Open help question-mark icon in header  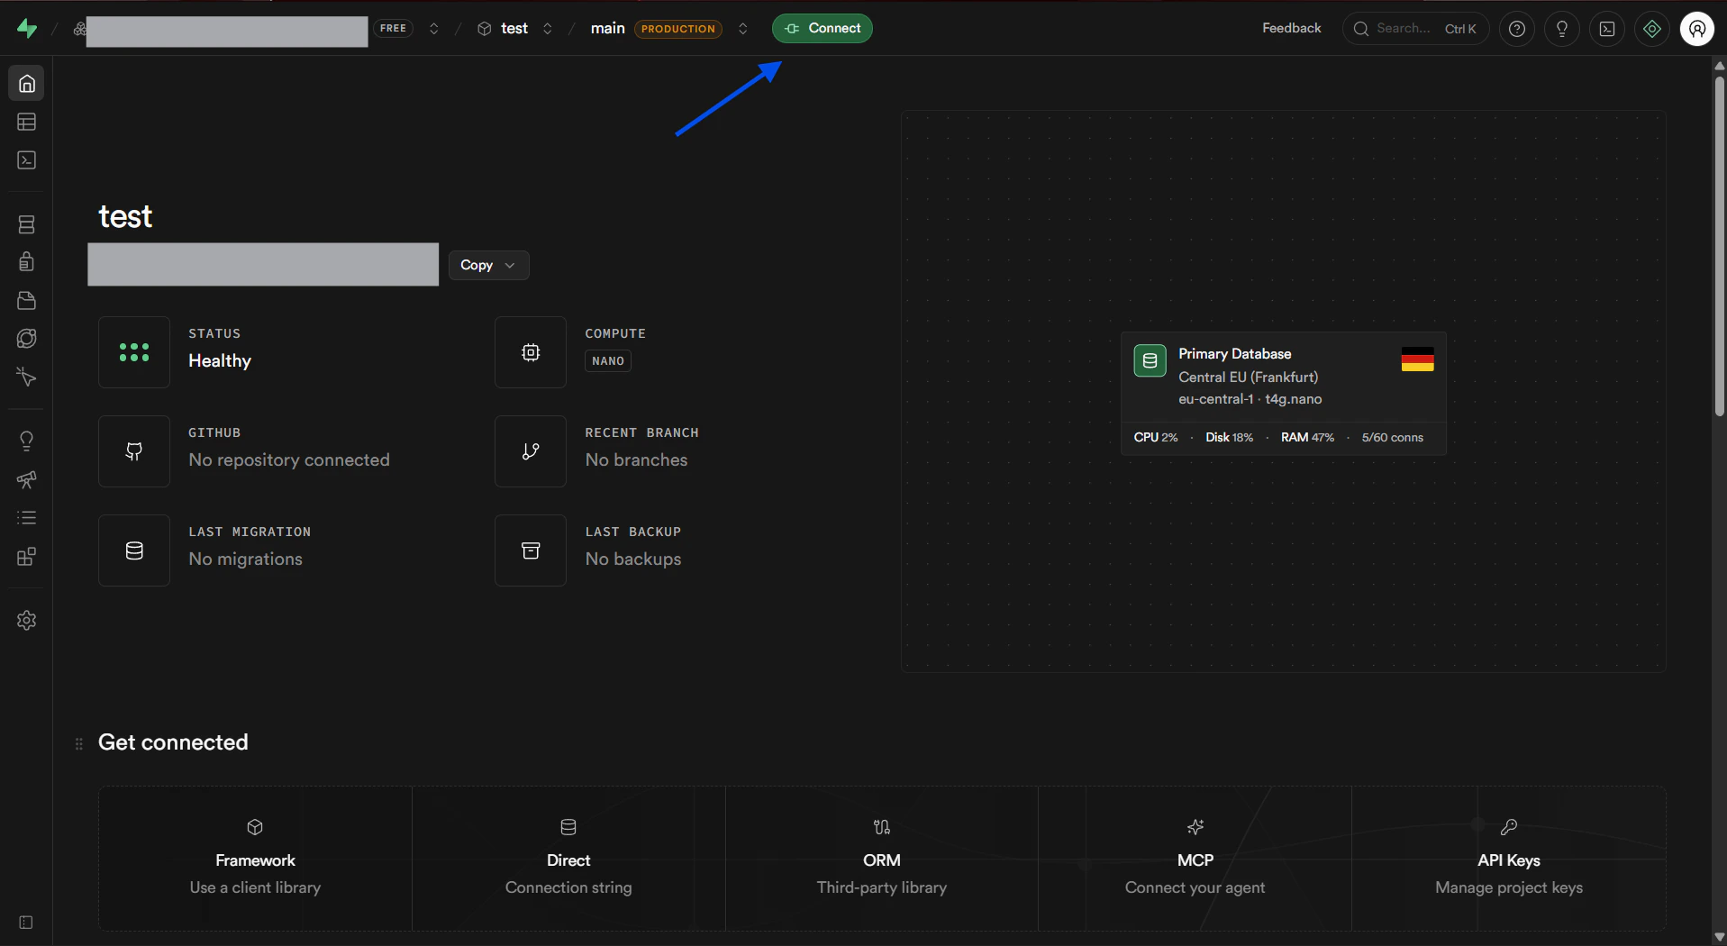pos(1517,29)
